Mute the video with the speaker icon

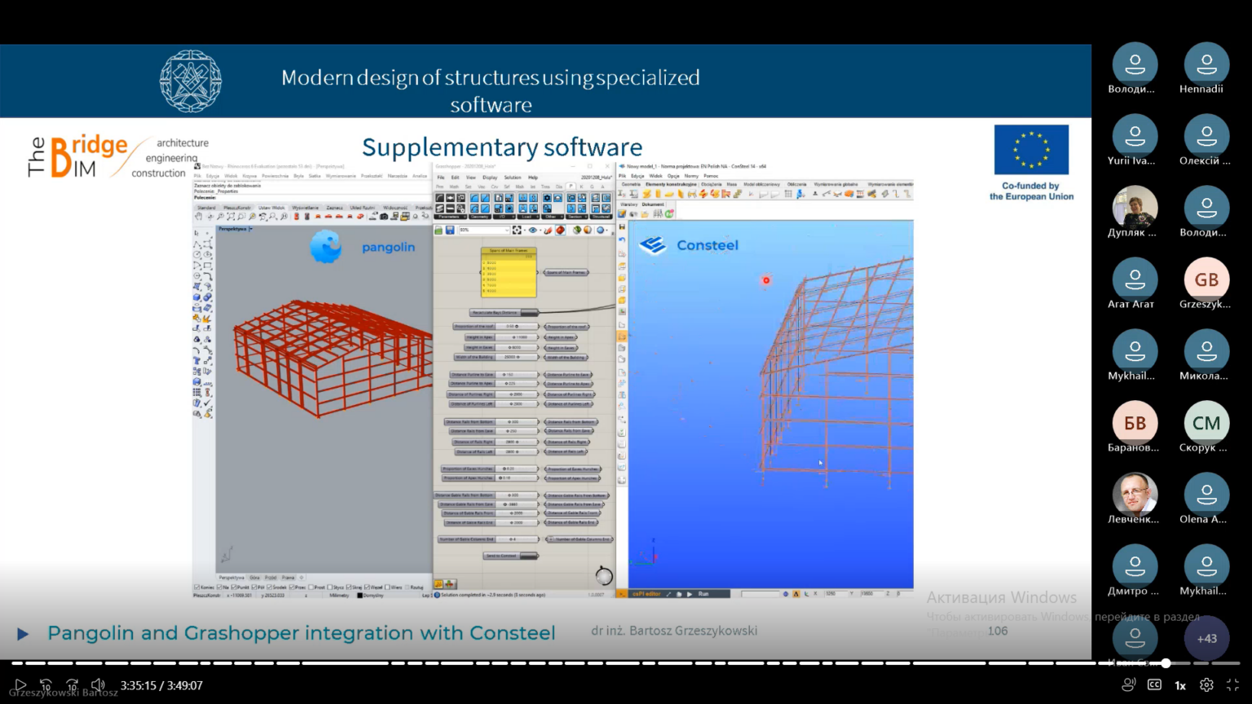tap(99, 685)
